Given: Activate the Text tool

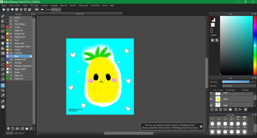Looking at the screenshot, I should click(x=3, y=85).
